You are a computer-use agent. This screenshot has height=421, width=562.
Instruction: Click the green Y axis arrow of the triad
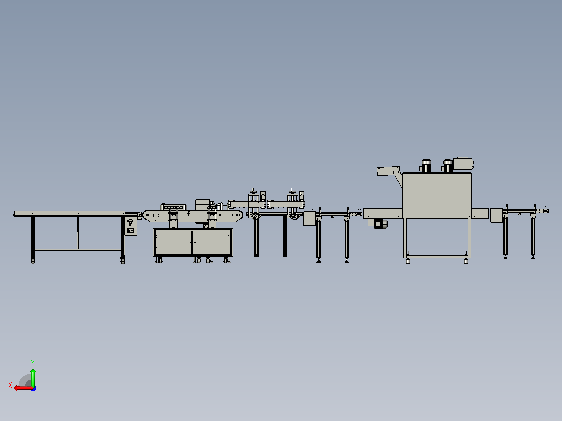click(x=33, y=377)
